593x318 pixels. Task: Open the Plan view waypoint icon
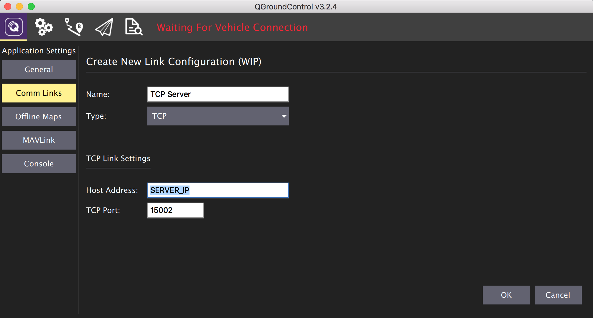point(74,27)
